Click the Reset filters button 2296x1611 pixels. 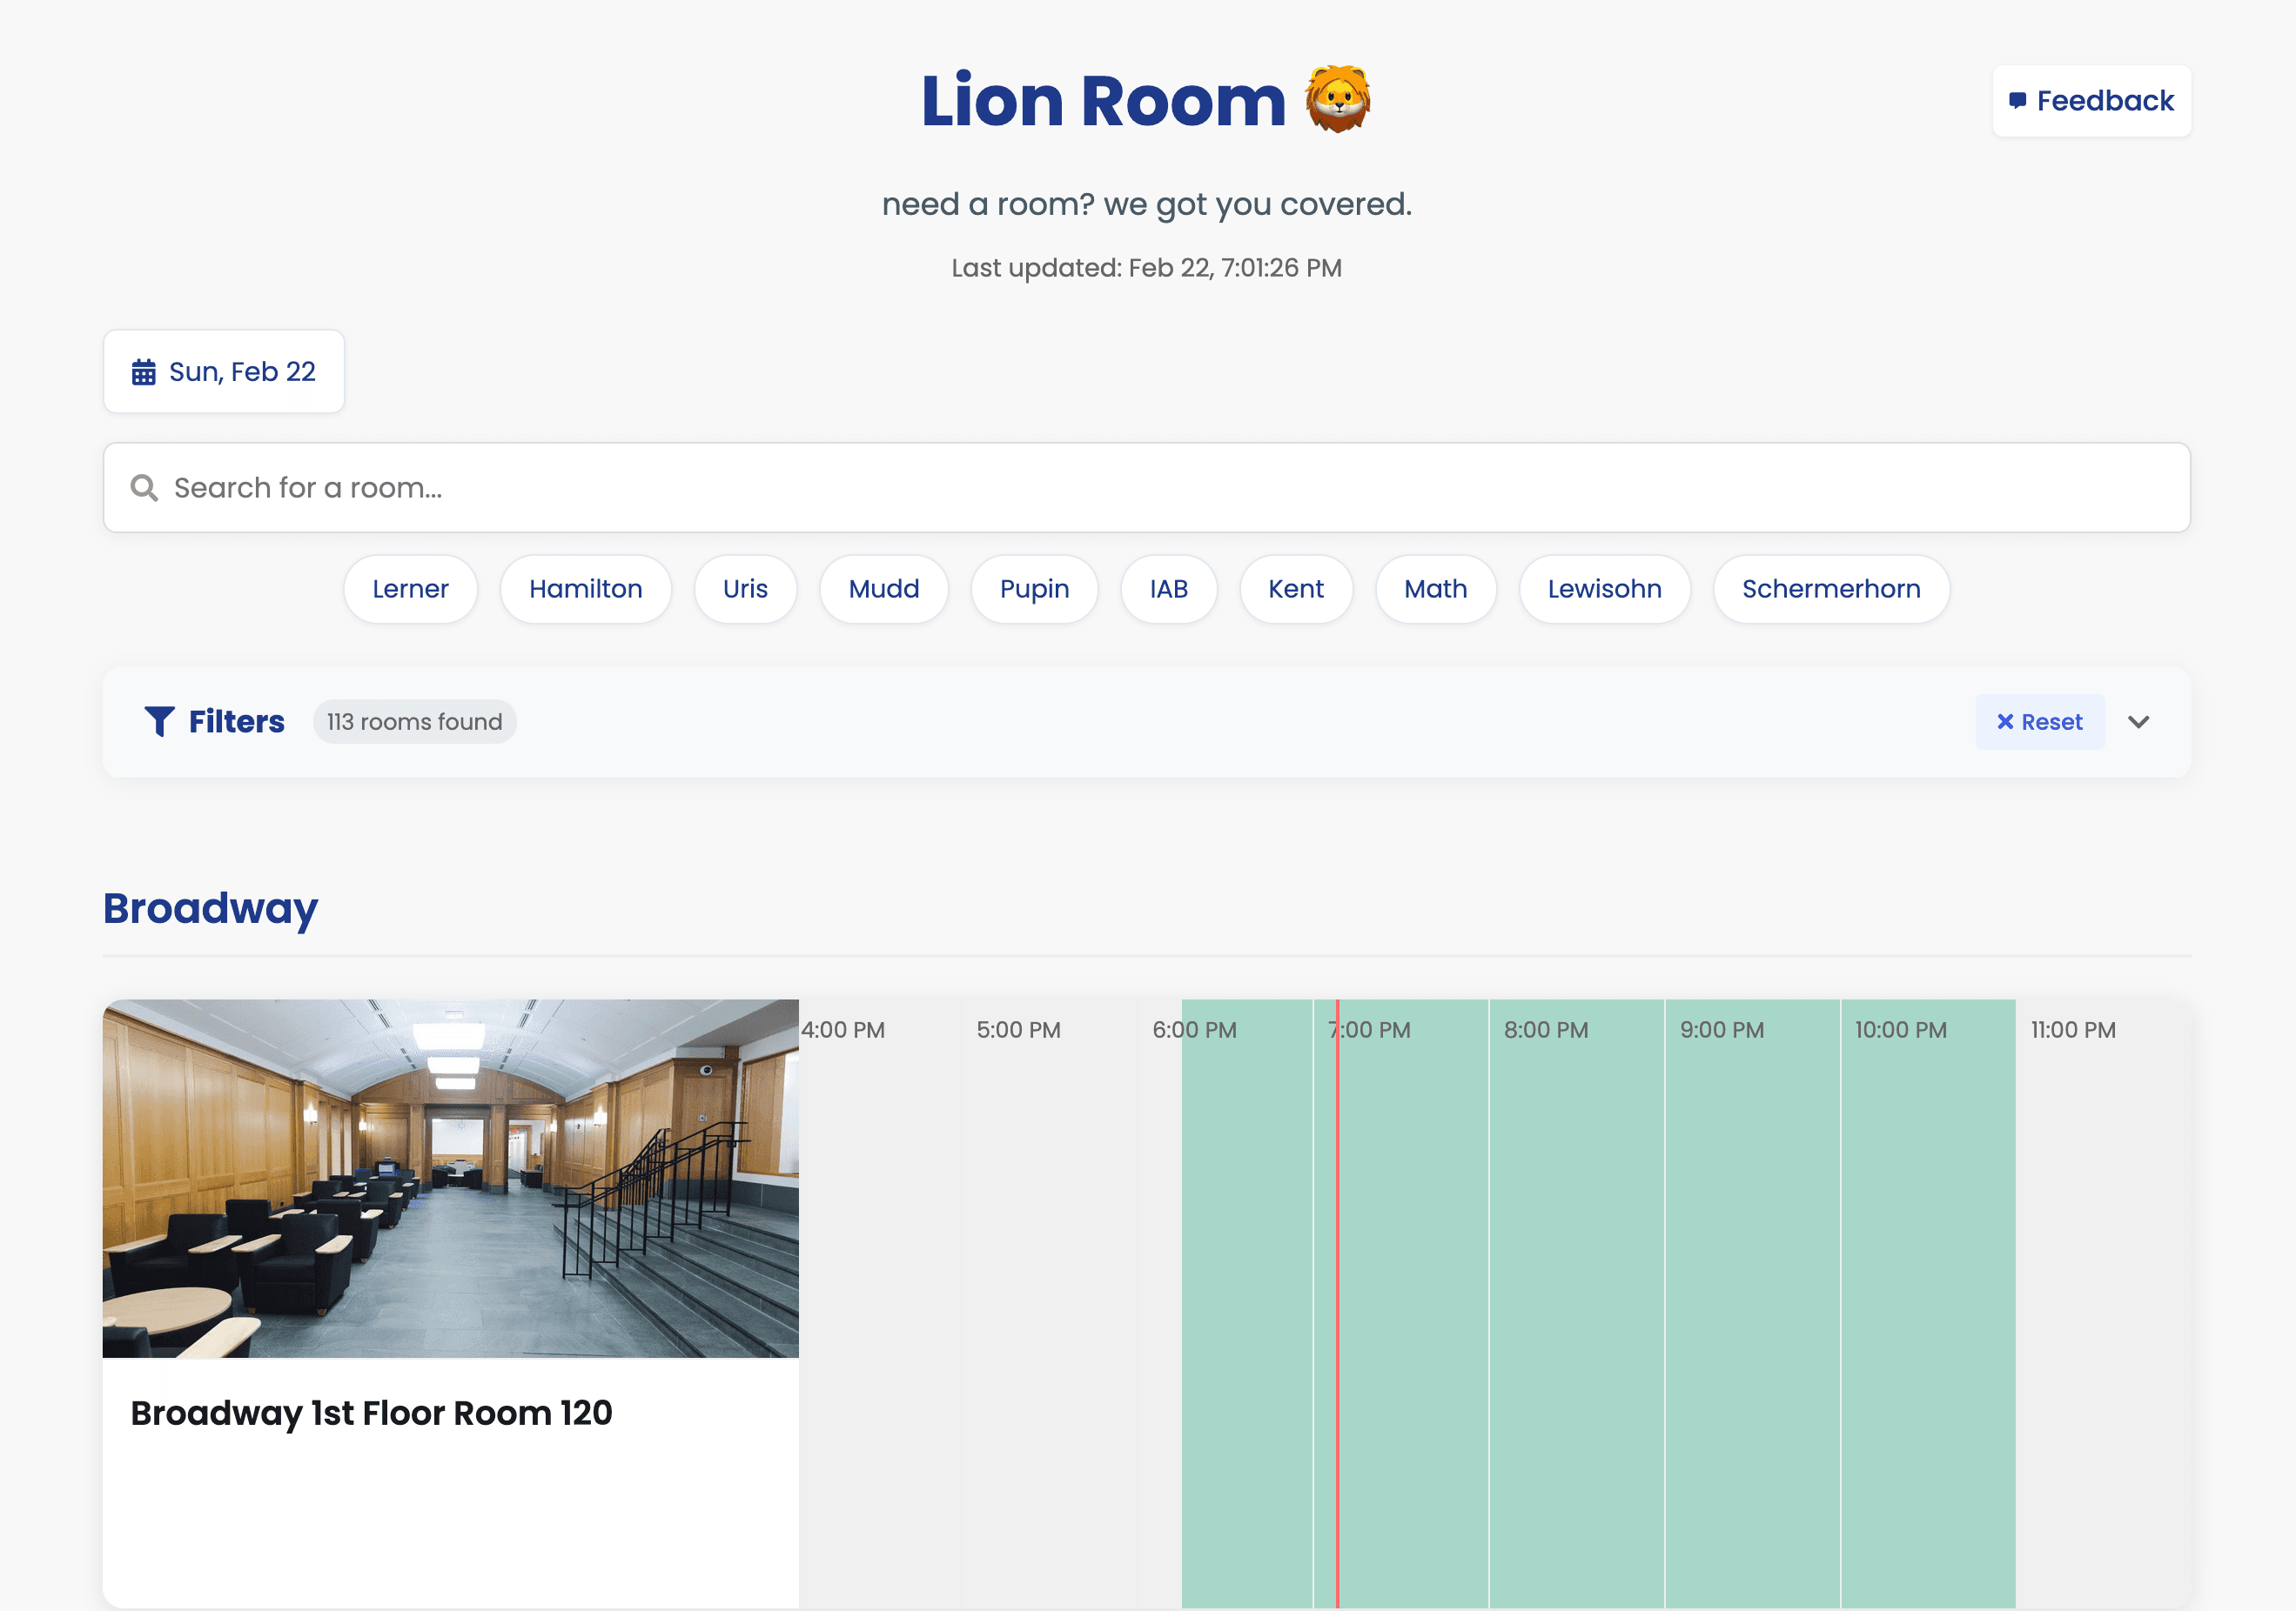pyautogui.click(x=2040, y=721)
